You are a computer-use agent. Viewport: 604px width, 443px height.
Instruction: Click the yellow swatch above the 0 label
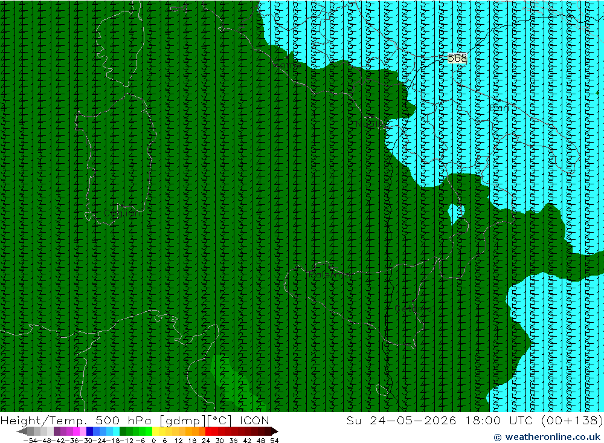coord(156,431)
